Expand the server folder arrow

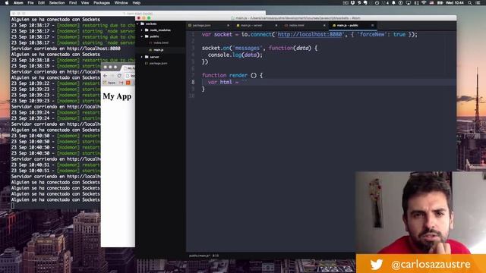click(x=142, y=57)
